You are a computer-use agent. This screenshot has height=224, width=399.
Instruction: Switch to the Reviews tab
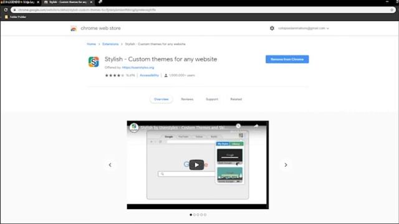point(187,99)
